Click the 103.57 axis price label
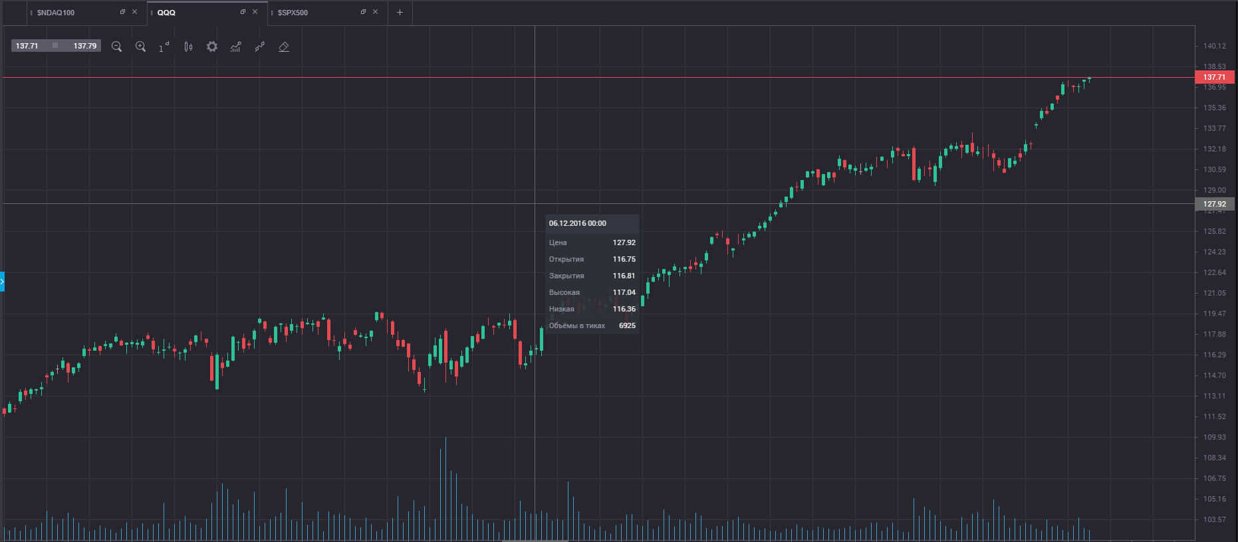The image size is (1238, 542). (1215, 519)
